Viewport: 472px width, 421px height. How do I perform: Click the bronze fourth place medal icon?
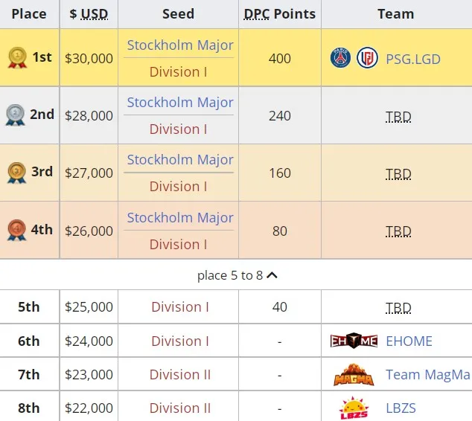pyautogui.click(x=16, y=231)
